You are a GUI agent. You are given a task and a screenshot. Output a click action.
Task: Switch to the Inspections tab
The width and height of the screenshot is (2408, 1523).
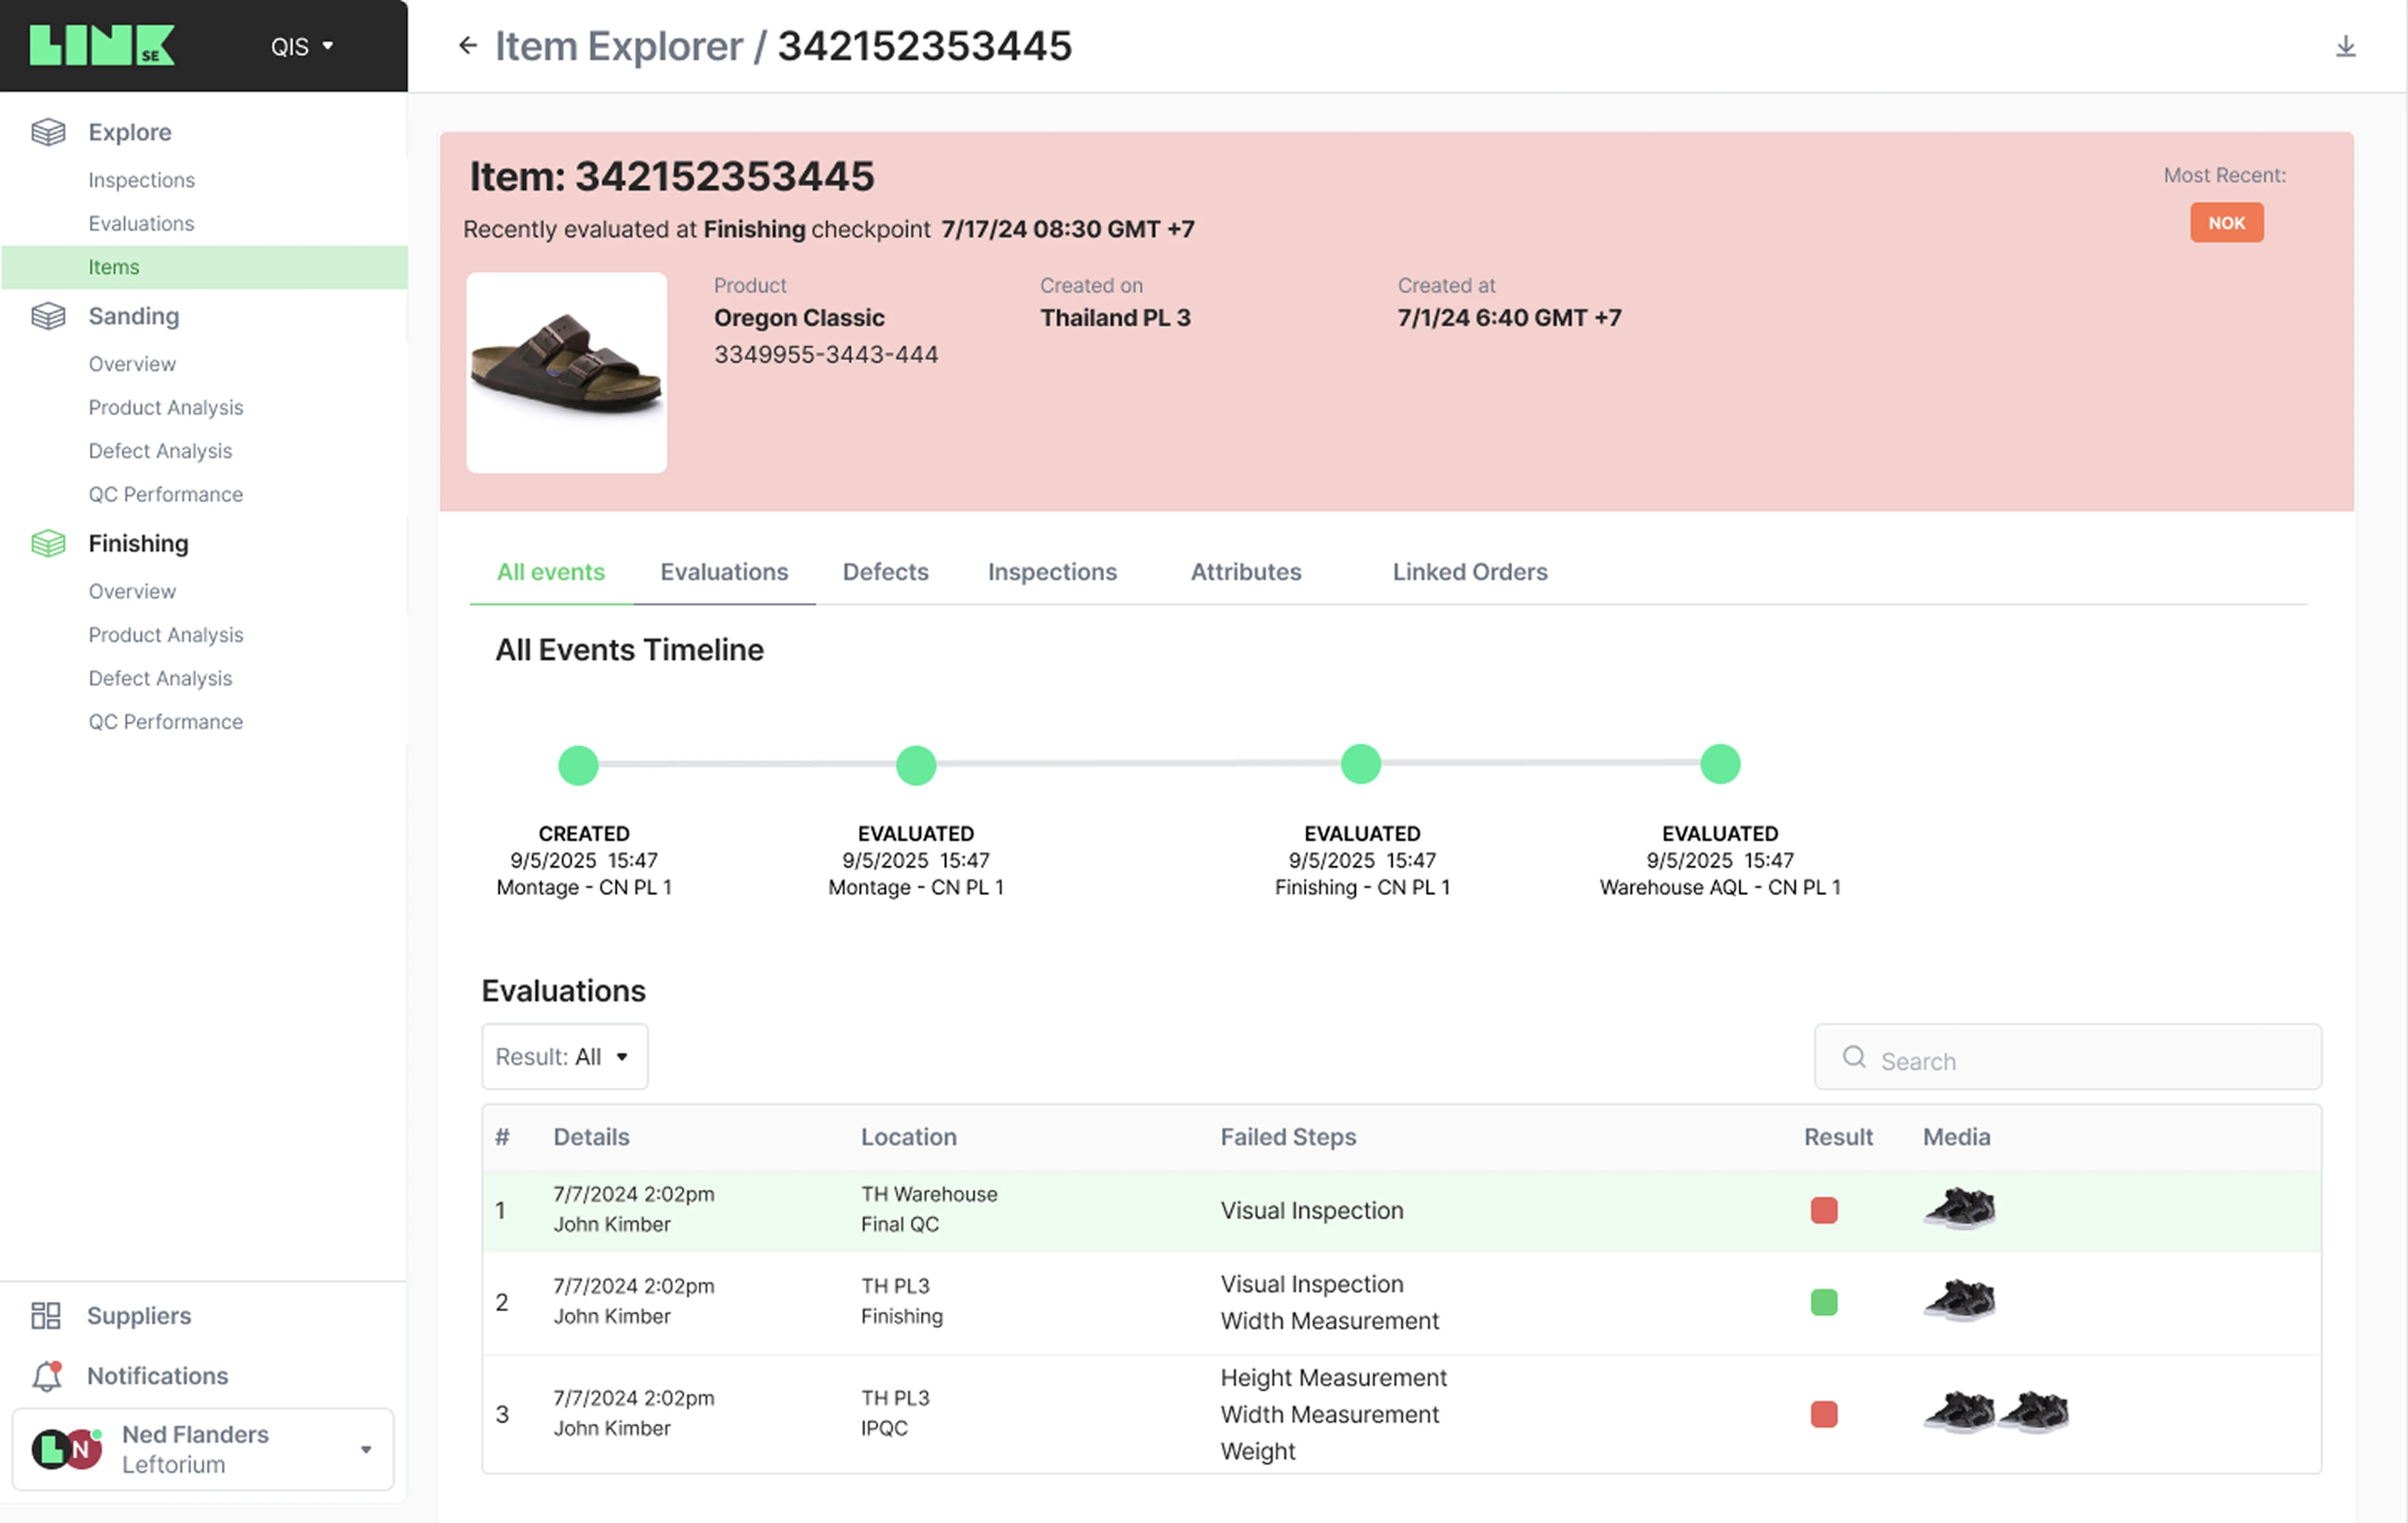tap(1052, 572)
